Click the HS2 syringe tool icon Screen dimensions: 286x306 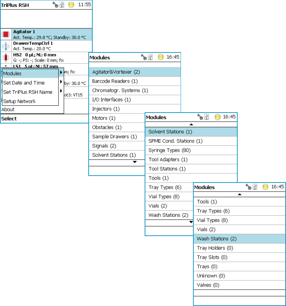click(6, 58)
